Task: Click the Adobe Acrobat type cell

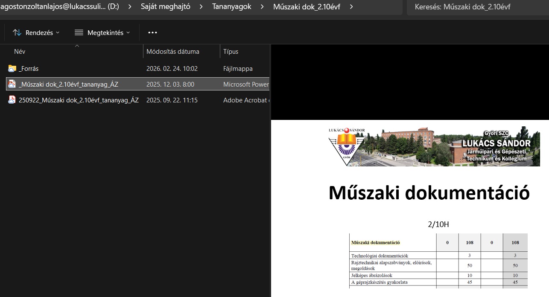Action: point(246,100)
